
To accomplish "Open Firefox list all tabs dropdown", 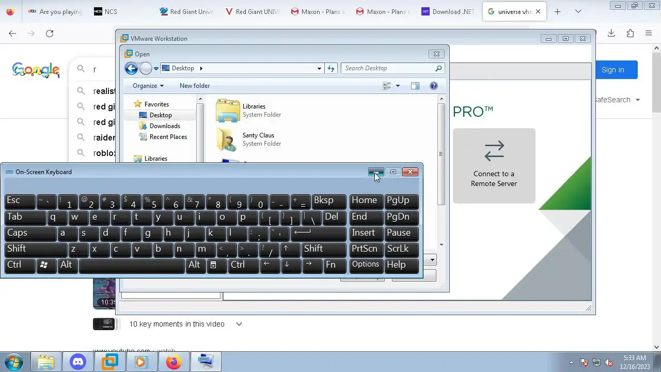I will (578, 11).
